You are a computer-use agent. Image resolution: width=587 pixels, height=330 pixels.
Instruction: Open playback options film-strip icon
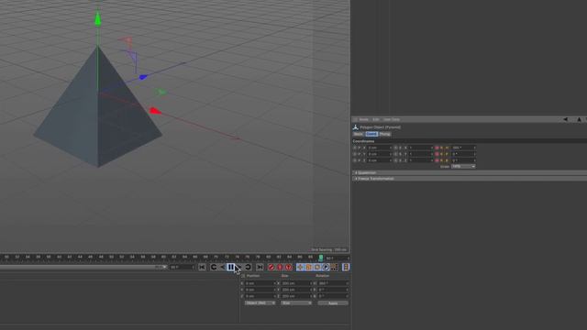point(346,267)
